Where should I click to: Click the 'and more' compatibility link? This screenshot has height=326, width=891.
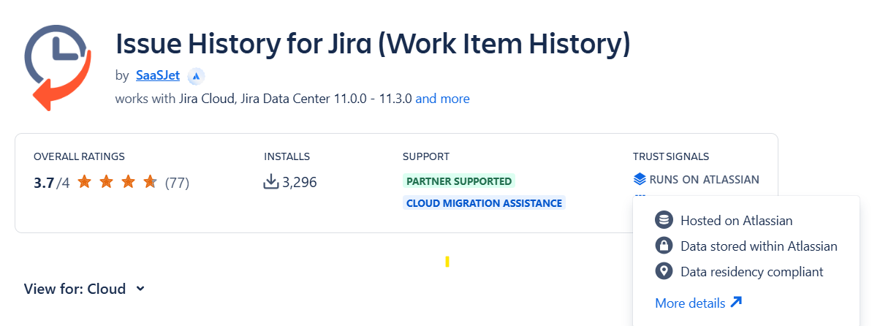pyautogui.click(x=442, y=98)
